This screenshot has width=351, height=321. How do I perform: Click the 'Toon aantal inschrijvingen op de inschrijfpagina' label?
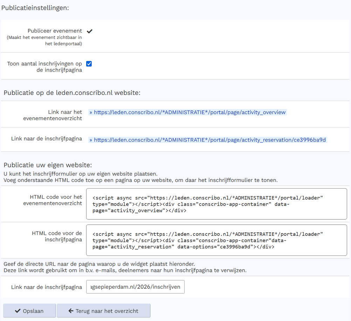pos(44,67)
